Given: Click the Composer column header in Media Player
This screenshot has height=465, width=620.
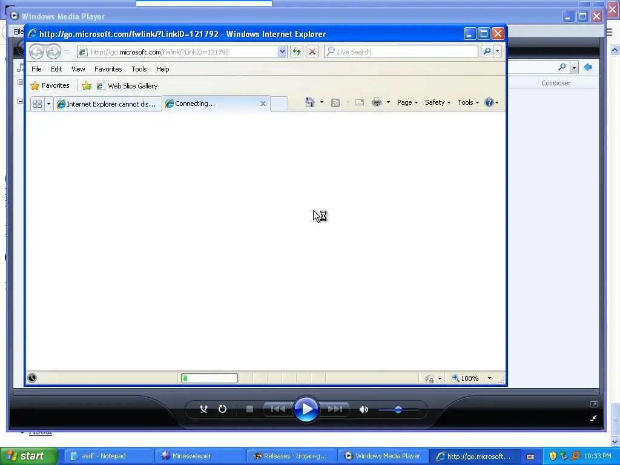Looking at the screenshot, I should pyautogui.click(x=556, y=83).
